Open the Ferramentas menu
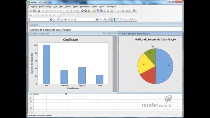Image resolution: width=210 pixels, height=118 pixels. (x=85, y=7)
